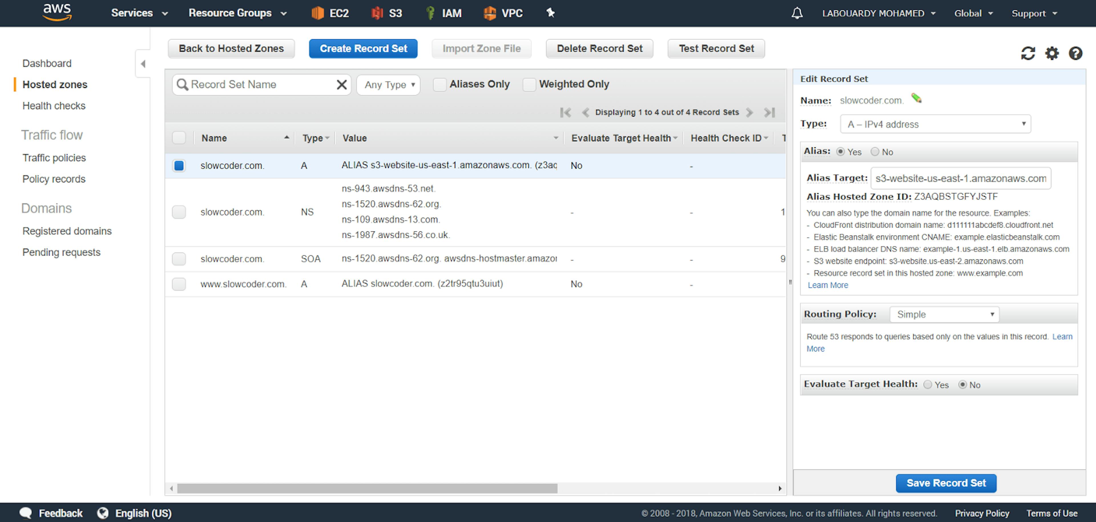Click Create Record Set button
1096x522 pixels.
pos(363,48)
